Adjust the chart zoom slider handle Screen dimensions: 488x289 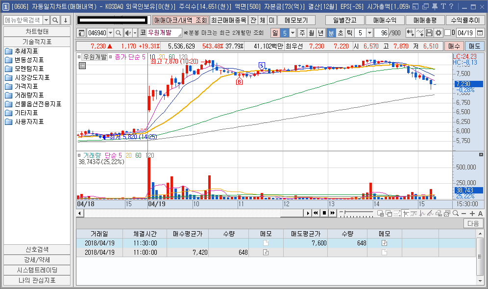tap(344, 213)
